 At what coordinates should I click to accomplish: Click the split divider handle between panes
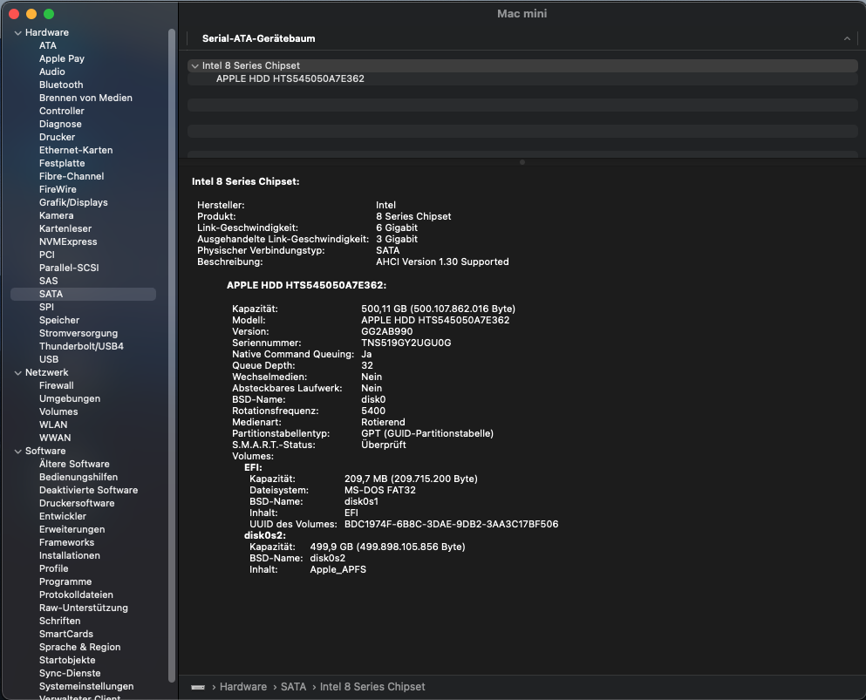pos(522,162)
